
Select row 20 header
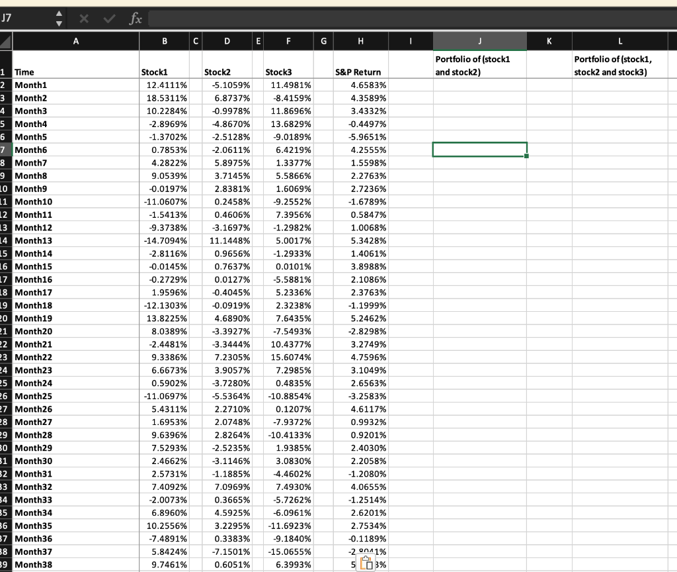click(5, 318)
